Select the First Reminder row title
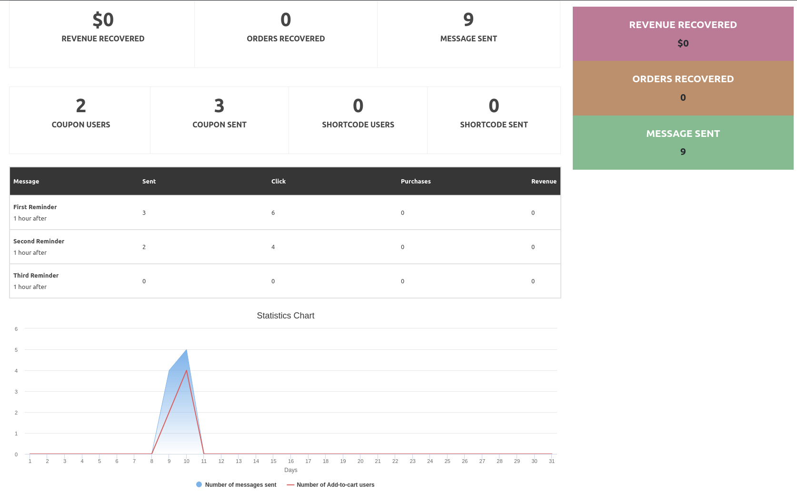 pos(35,207)
